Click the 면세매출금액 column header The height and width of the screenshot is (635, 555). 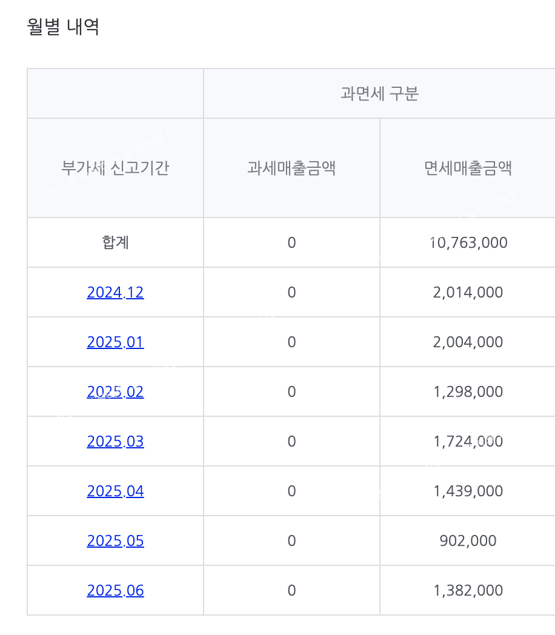468,168
